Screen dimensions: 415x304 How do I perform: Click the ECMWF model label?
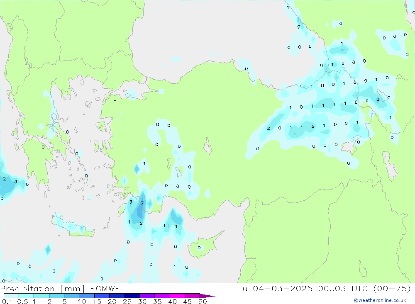[x=105, y=289]
